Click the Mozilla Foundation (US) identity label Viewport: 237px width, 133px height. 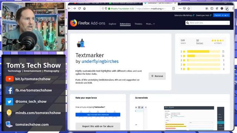(123, 8)
